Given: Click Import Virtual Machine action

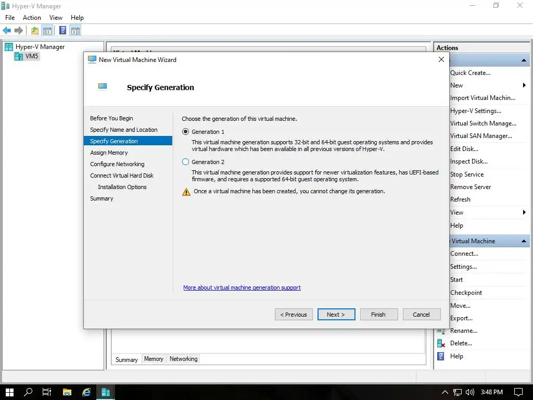Looking at the screenshot, I should 483,98.
